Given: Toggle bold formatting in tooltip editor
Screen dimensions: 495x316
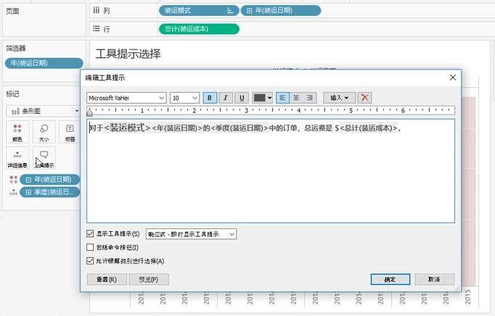Looking at the screenshot, I should [x=210, y=98].
